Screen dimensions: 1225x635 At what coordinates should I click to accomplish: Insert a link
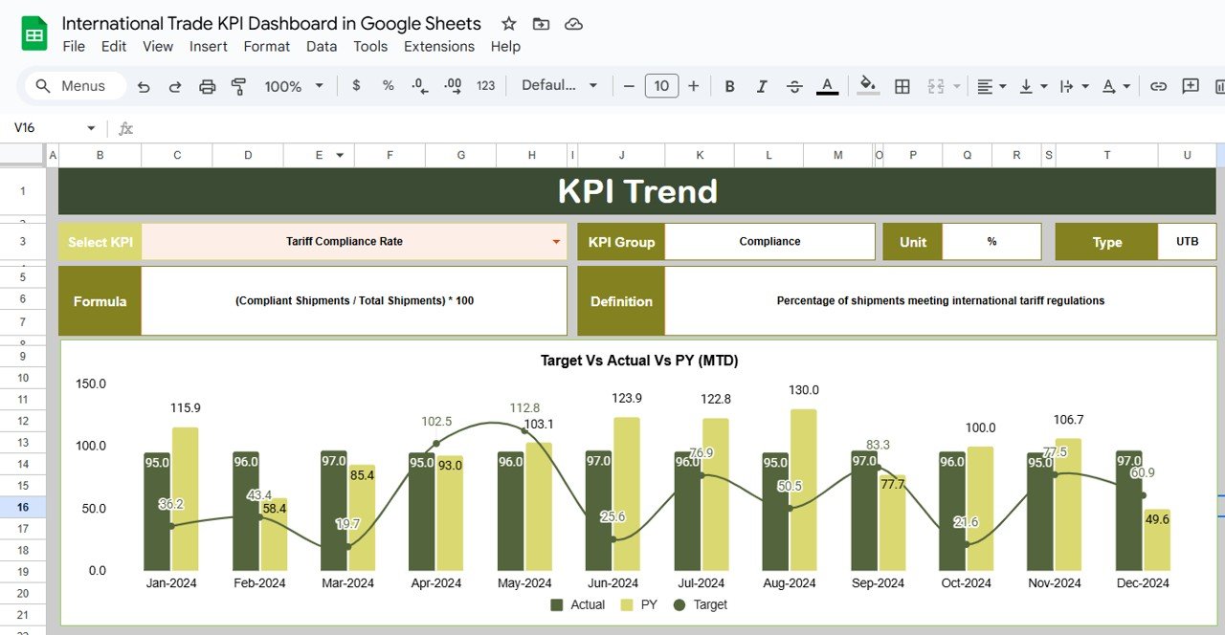pyautogui.click(x=1158, y=86)
